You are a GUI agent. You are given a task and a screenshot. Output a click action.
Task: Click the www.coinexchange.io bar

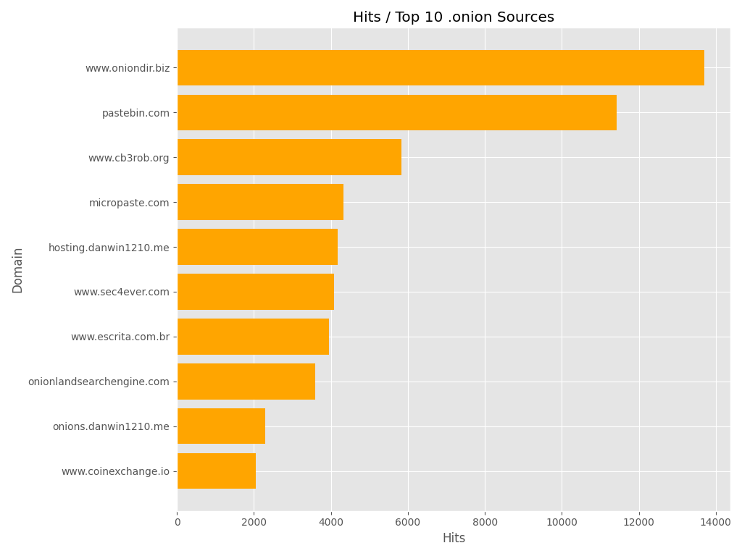[216, 471]
